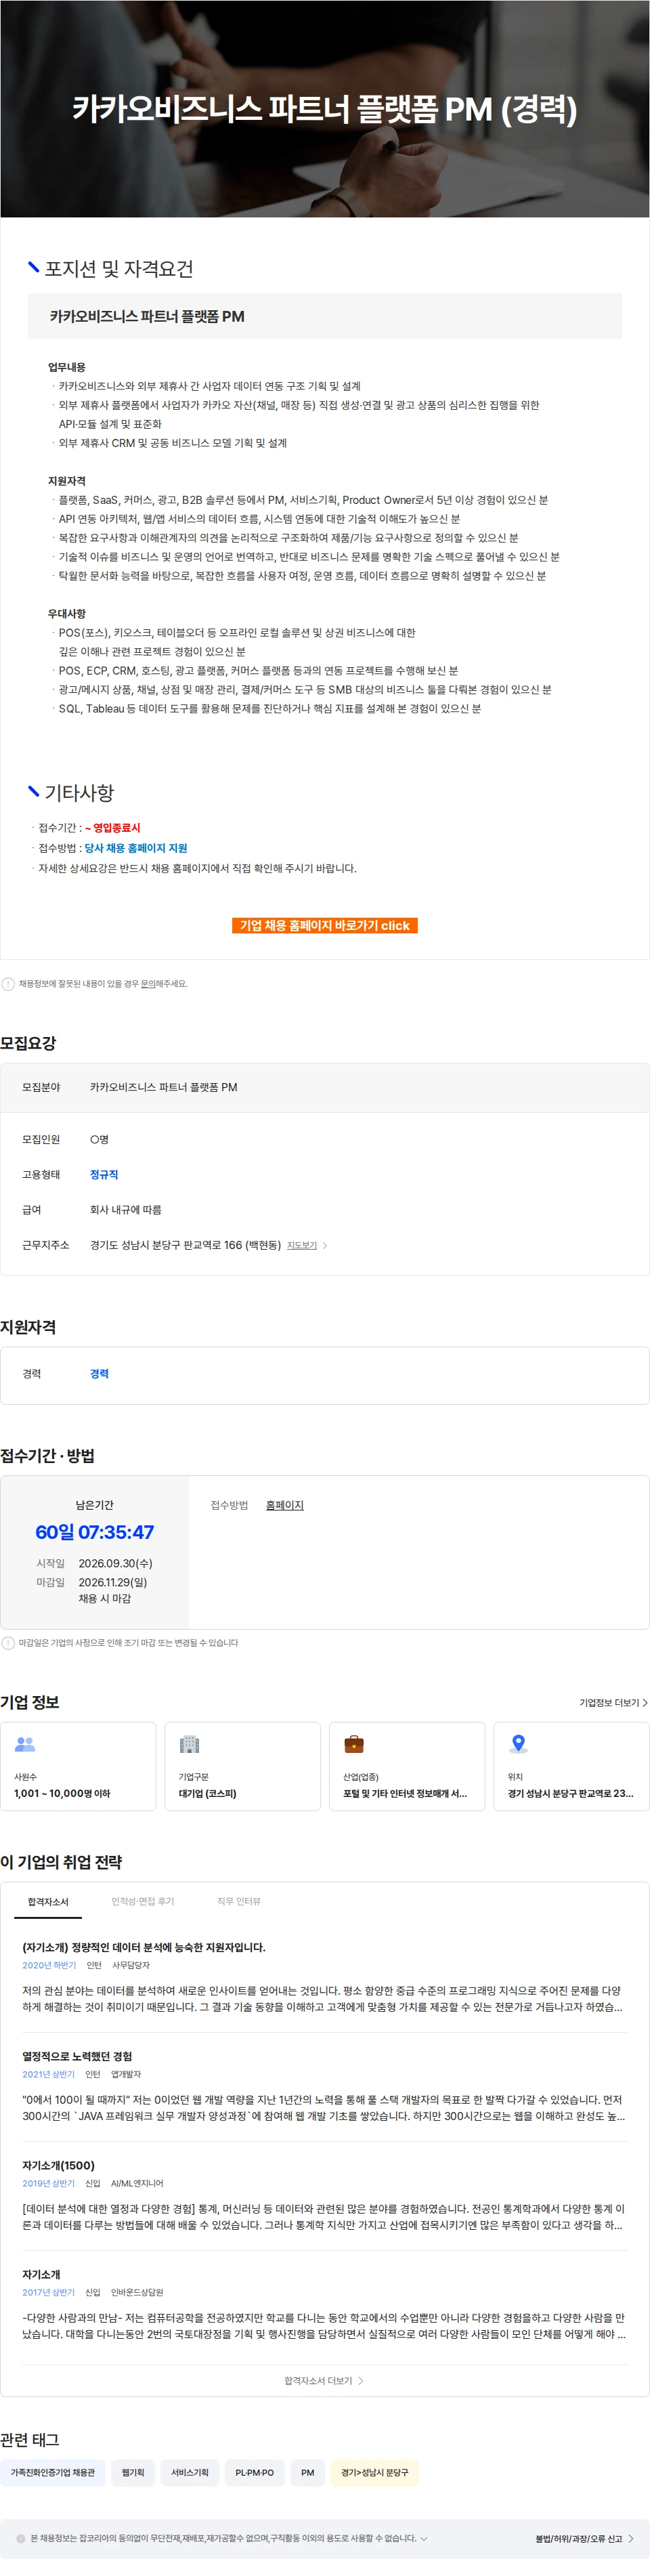Click the start date 2026.09.30(수)
650x2559 pixels.
tap(115, 1563)
